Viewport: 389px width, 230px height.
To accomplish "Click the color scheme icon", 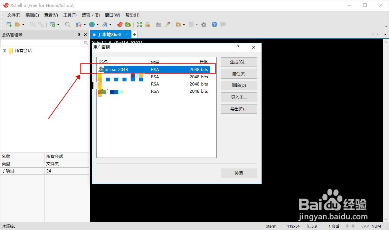I will (79, 24).
